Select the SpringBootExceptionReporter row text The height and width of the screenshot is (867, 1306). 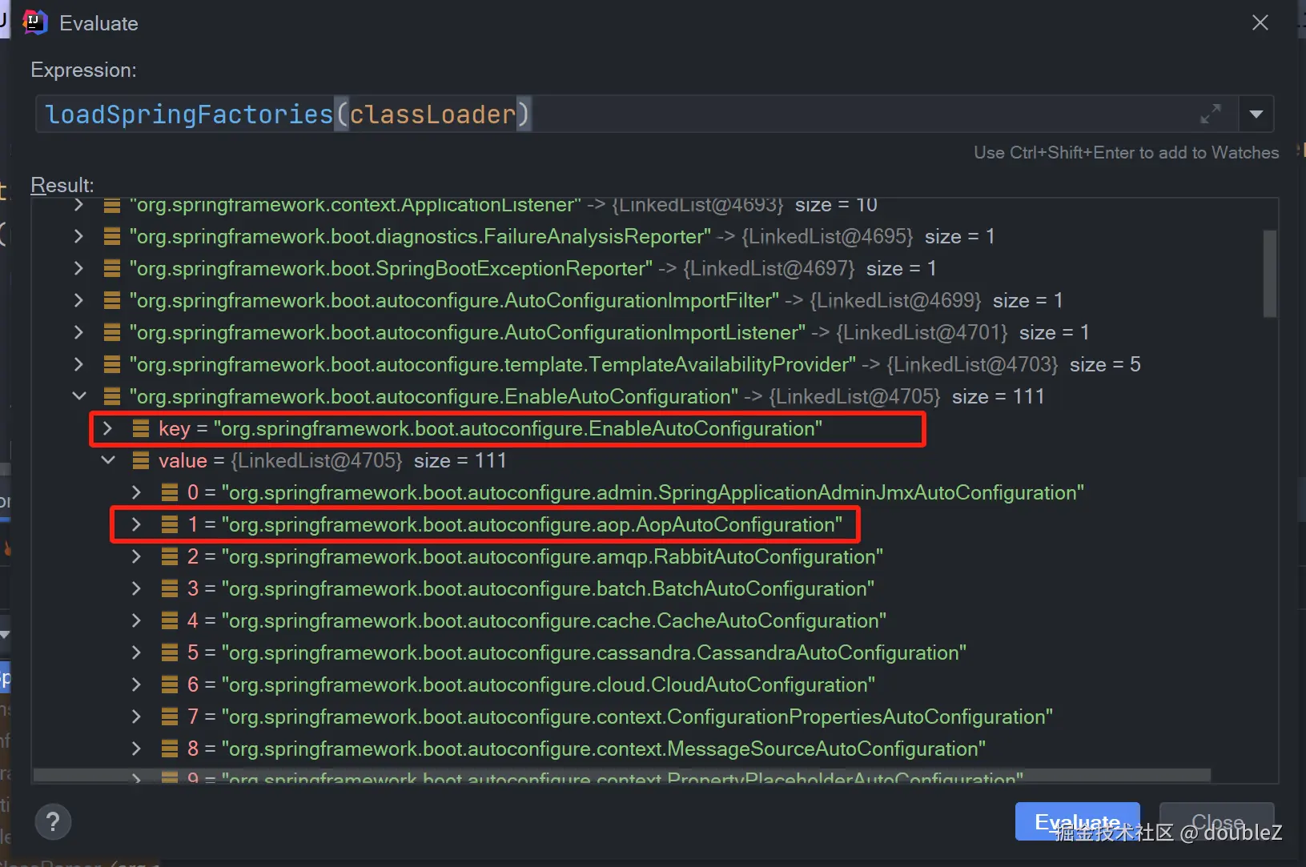[532, 268]
